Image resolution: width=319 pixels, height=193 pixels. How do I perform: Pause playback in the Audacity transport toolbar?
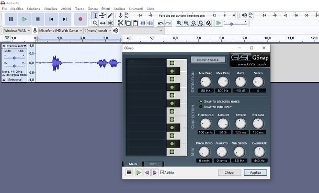(x=11, y=19)
